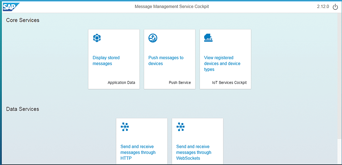Open Send and receive messages through HTTP
The height and width of the screenshot is (165, 342).
pyautogui.click(x=138, y=152)
